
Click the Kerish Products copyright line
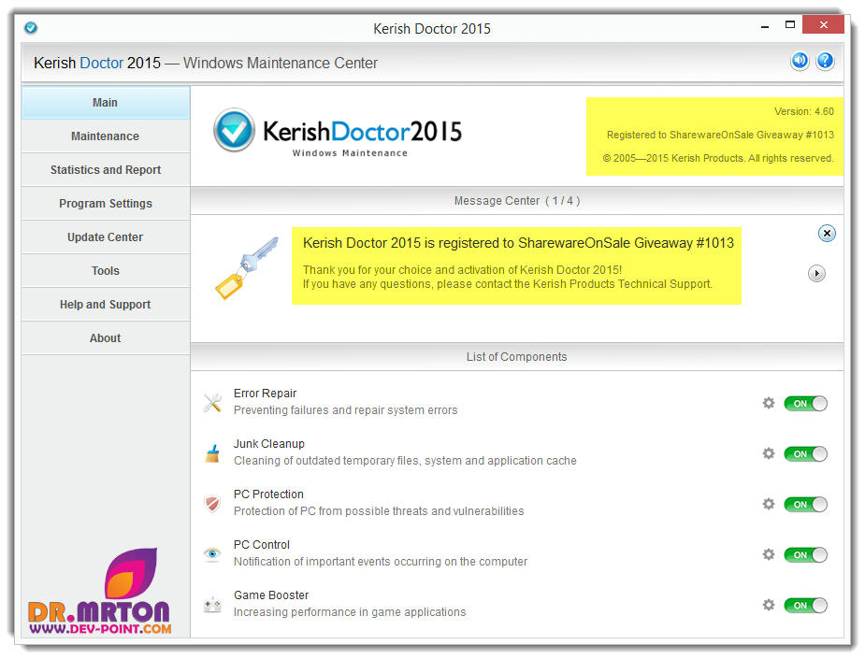coord(717,158)
